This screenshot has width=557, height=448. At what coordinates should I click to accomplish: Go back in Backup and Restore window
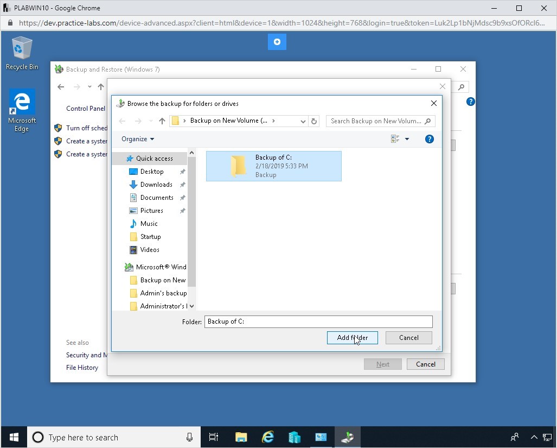tap(61, 87)
